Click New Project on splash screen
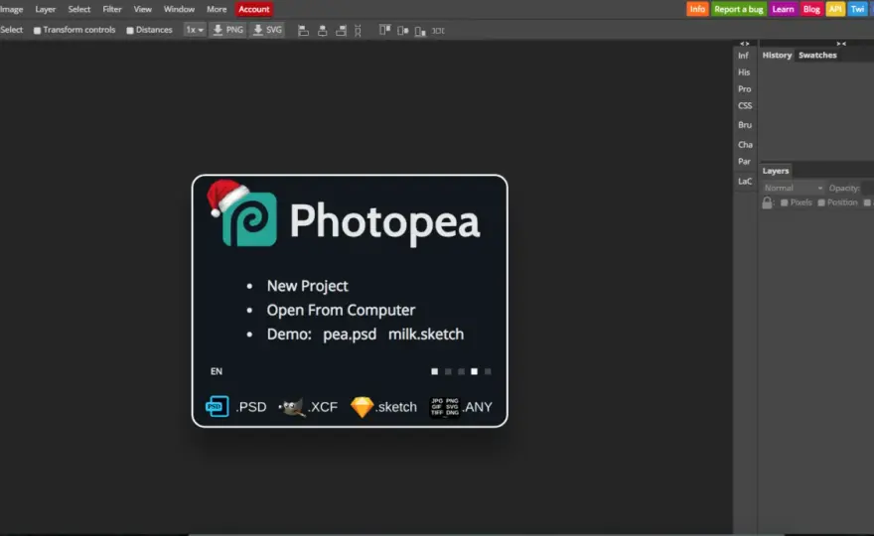874x536 pixels. pyautogui.click(x=307, y=286)
